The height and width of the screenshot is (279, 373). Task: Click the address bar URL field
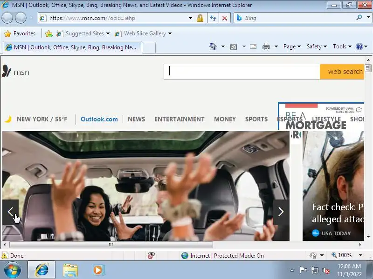pos(114,18)
